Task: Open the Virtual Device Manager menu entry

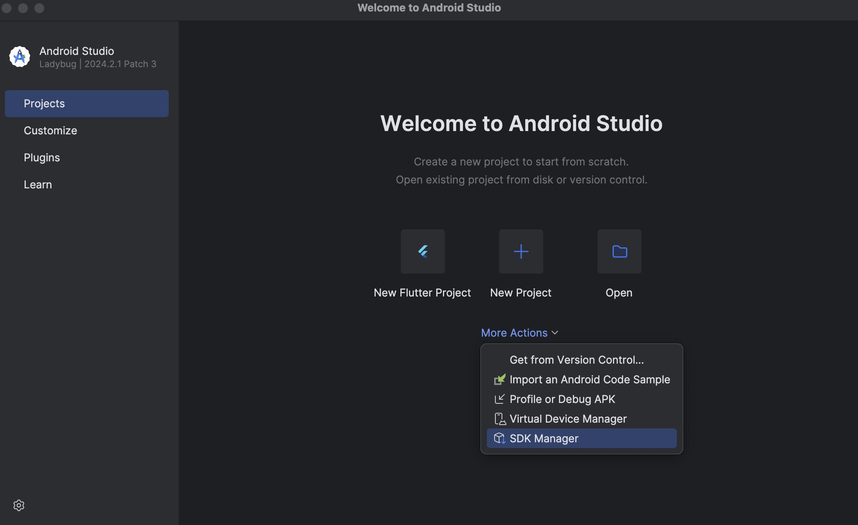Action: point(582,419)
